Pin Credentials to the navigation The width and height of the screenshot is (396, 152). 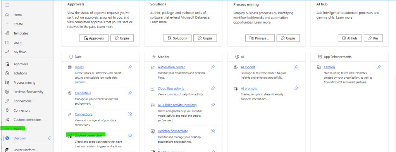130,93
